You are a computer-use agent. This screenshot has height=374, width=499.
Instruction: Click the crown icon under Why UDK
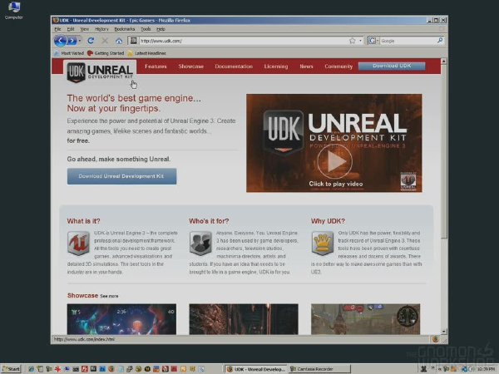pyautogui.click(x=323, y=244)
